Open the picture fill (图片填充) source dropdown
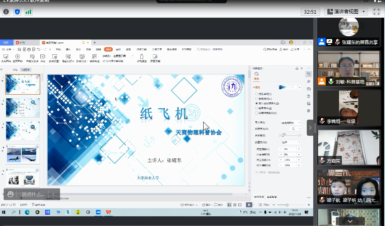 [x=290, y=122]
